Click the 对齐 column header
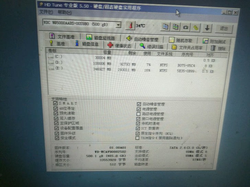 209,55
